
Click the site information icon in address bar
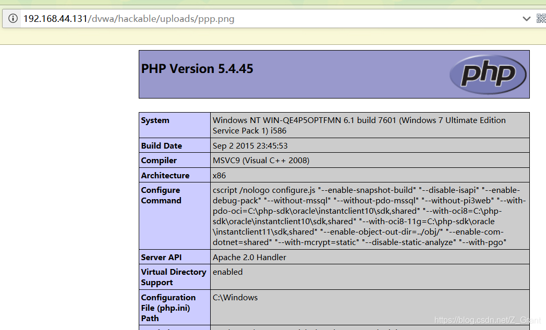(x=13, y=18)
